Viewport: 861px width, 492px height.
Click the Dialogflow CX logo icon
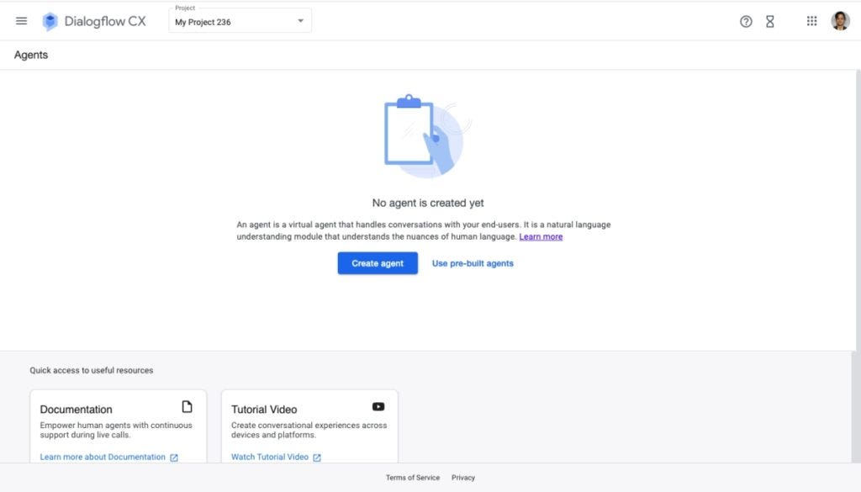pyautogui.click(x=50, y=21)
